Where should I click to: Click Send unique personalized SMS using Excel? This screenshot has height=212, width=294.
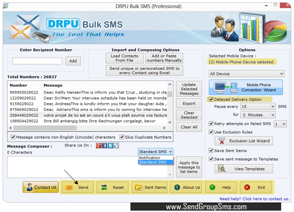(x=144, y=70)
